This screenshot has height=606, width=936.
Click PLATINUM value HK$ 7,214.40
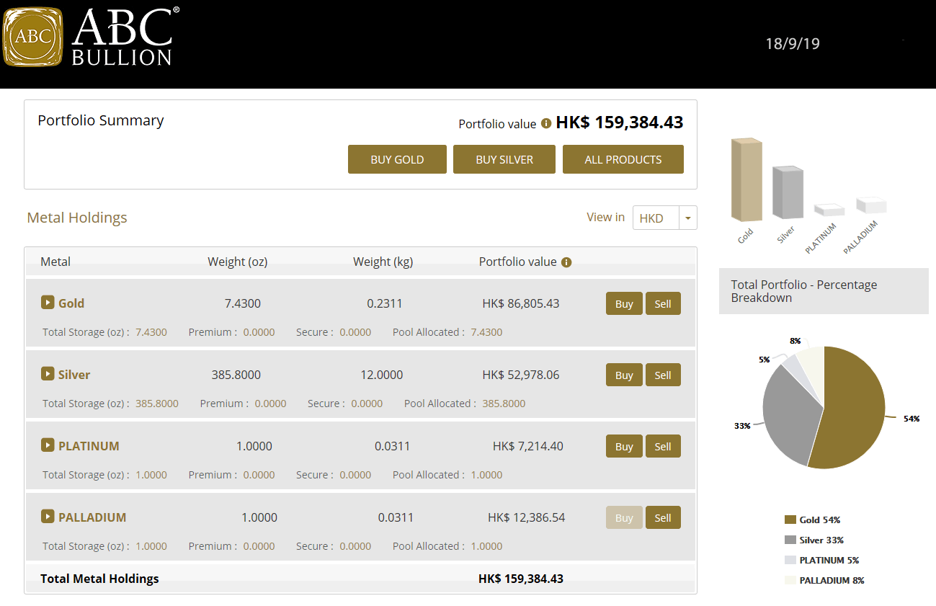528,446
